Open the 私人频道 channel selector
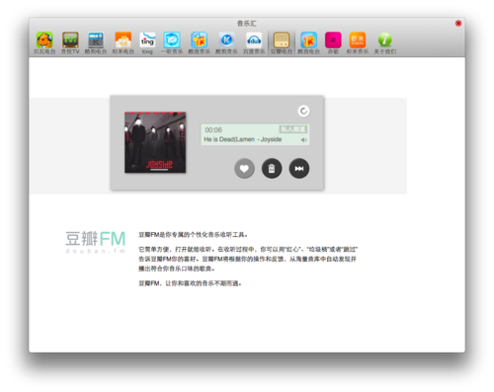The width and height of the screenshot is (494, 392). (x=293, y=129)
